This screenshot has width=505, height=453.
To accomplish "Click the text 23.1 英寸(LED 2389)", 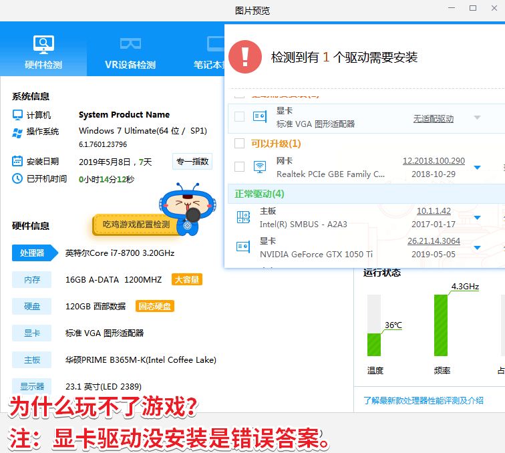I will tap(104, 387).
